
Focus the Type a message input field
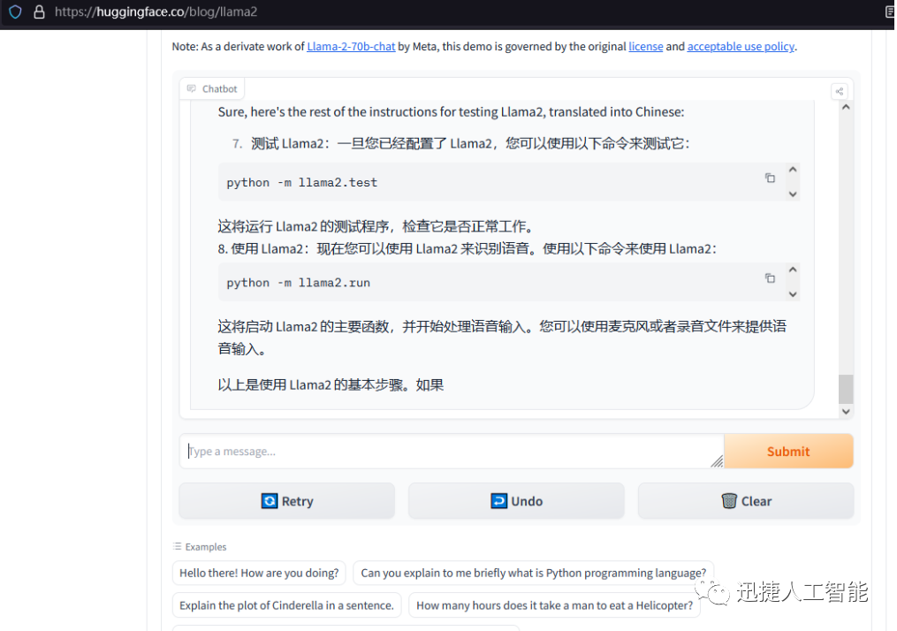tap(451, 452)
